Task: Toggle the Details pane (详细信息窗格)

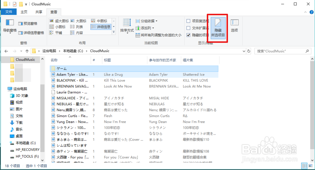Action: point(31,33)
